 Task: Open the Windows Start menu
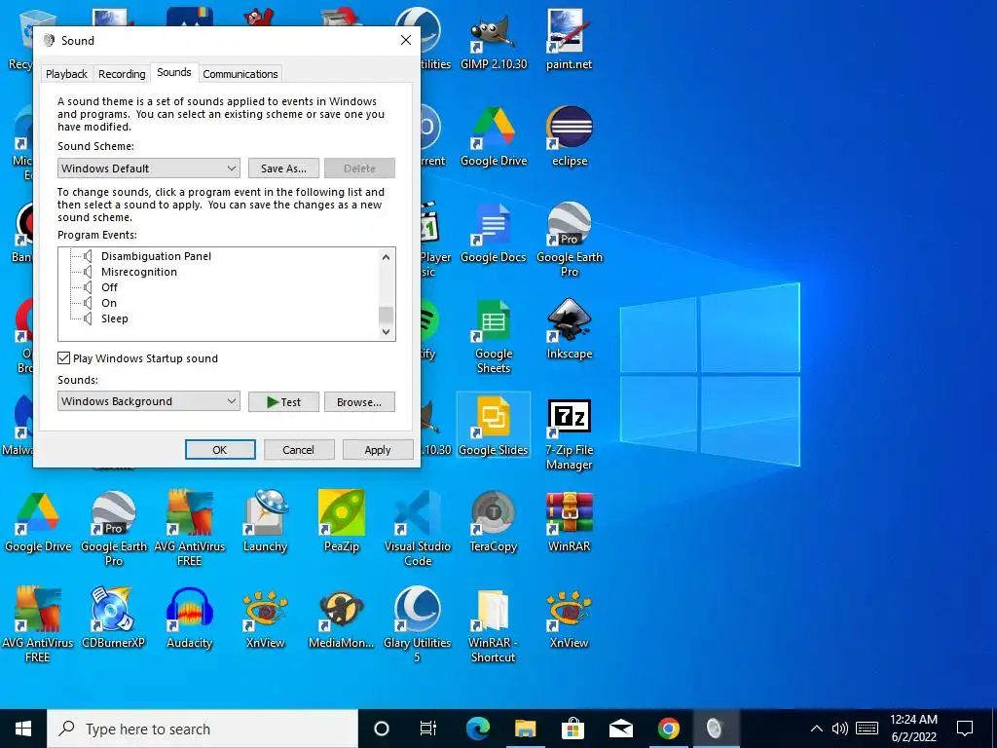point(23,729)
